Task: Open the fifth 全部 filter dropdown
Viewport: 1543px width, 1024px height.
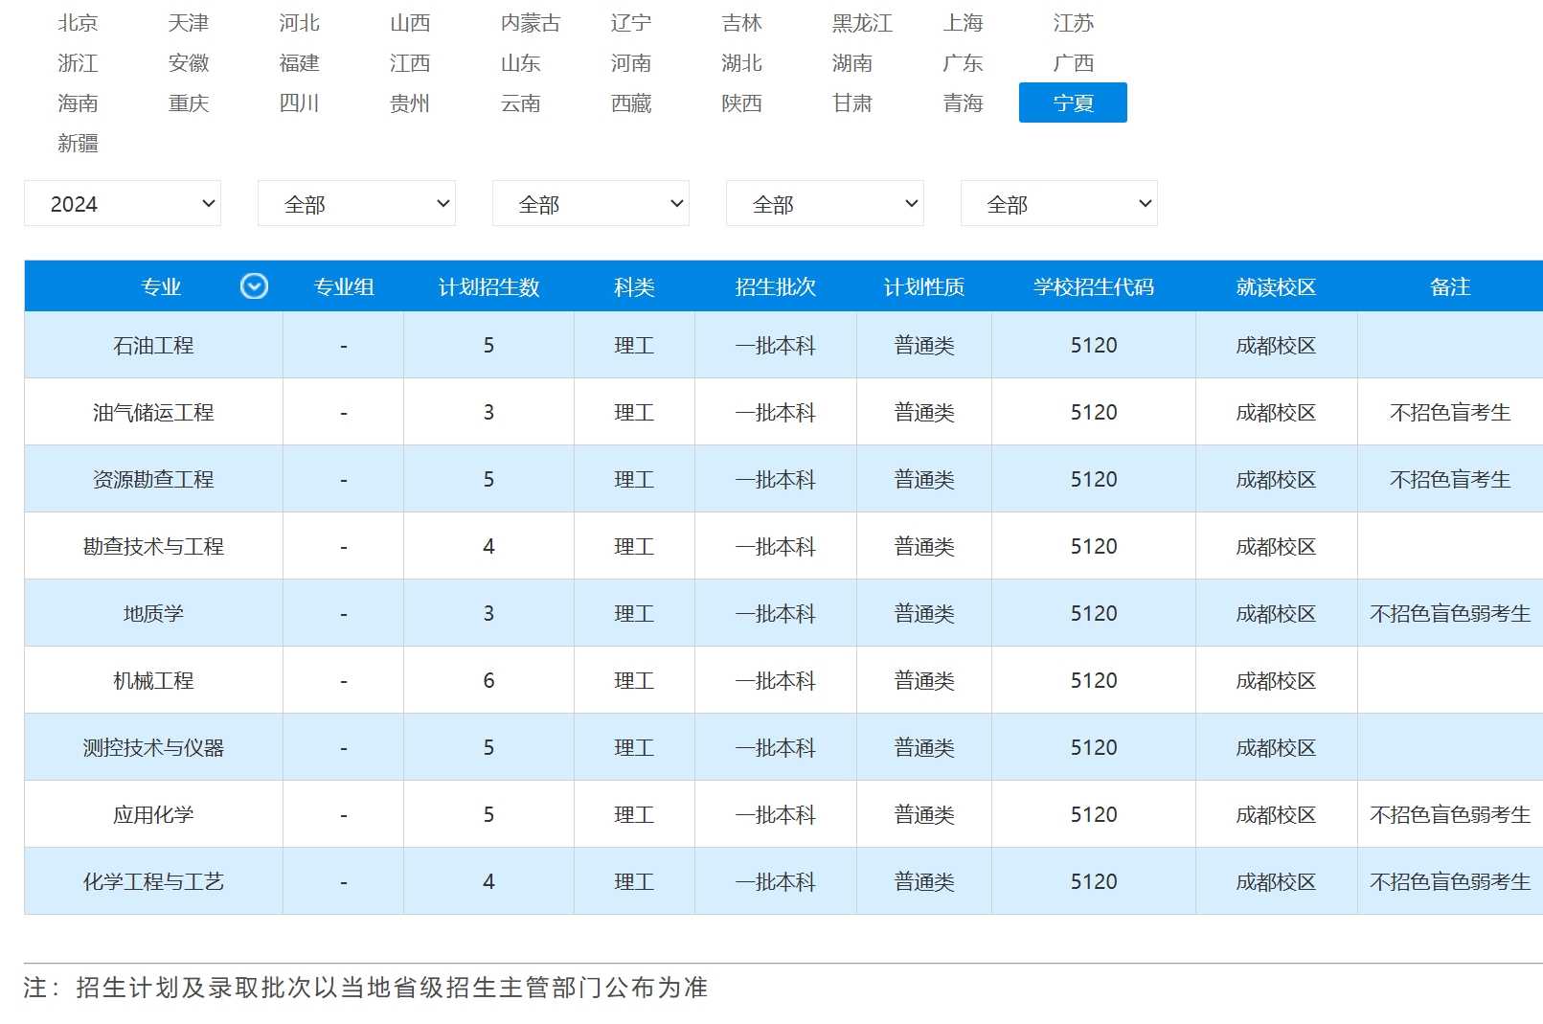Action: point(1059,203)
